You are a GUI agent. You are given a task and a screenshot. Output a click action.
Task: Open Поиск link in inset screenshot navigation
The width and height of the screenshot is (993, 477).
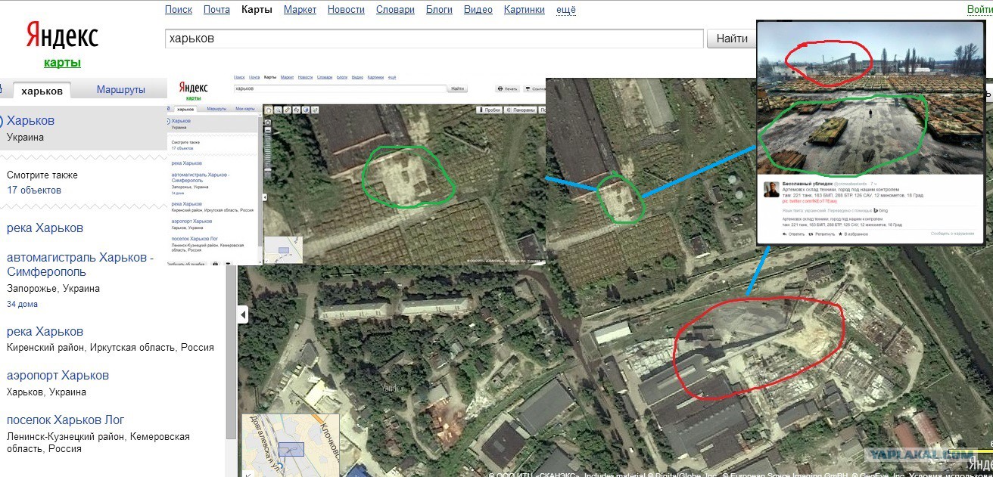tap(239, 77)
